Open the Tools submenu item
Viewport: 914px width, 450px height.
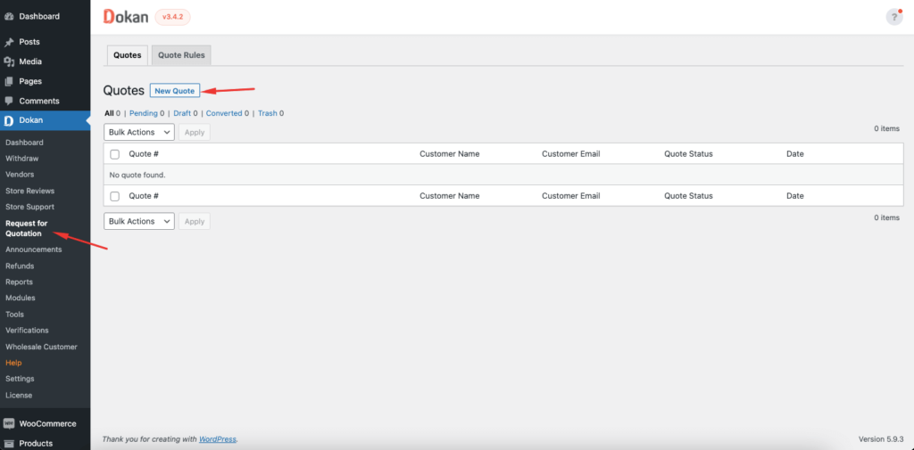[x=14, y=315]
